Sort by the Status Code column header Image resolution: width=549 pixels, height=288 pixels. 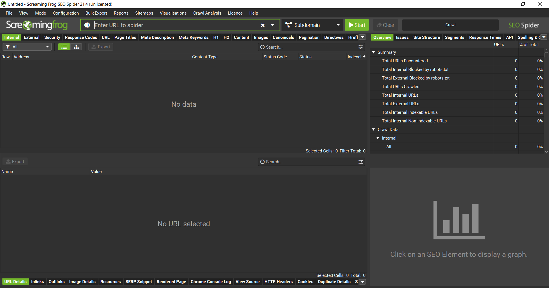280,57
